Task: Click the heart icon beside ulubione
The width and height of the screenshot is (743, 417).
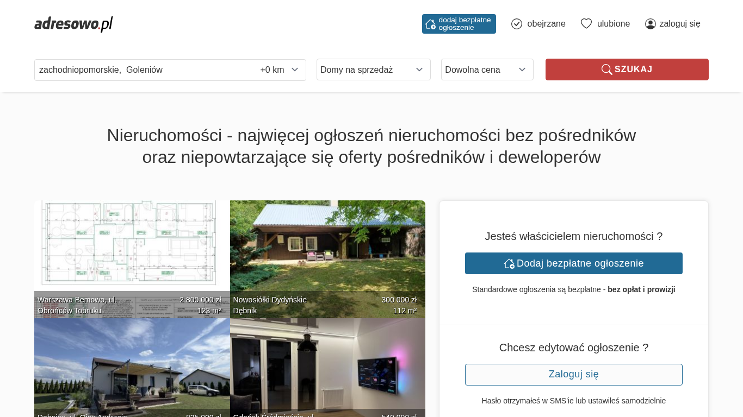Action: (586, 24)
